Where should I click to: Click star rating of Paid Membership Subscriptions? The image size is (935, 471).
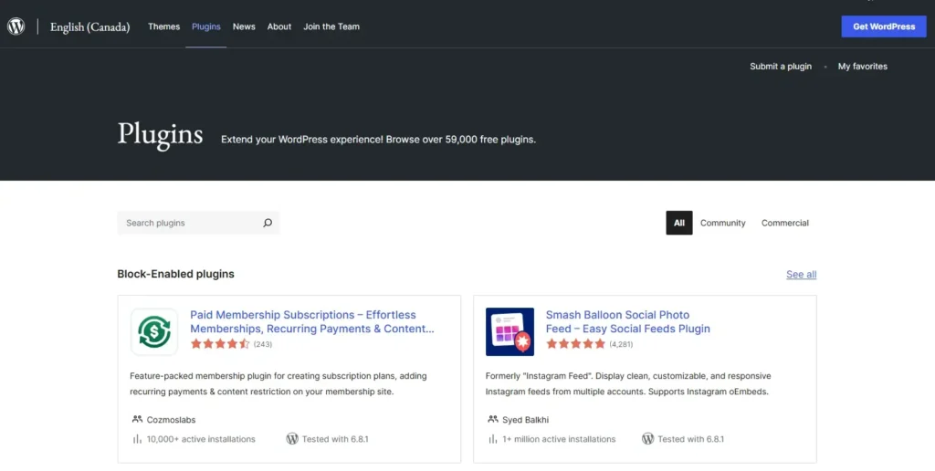pyautogui.click(x=220, y=344)
